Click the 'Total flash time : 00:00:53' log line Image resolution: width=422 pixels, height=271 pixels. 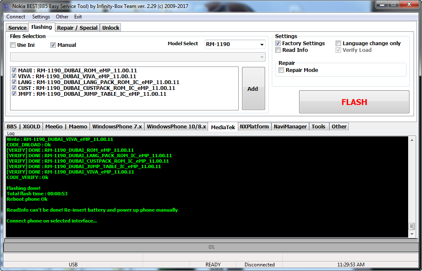click(x=37, y=194)
